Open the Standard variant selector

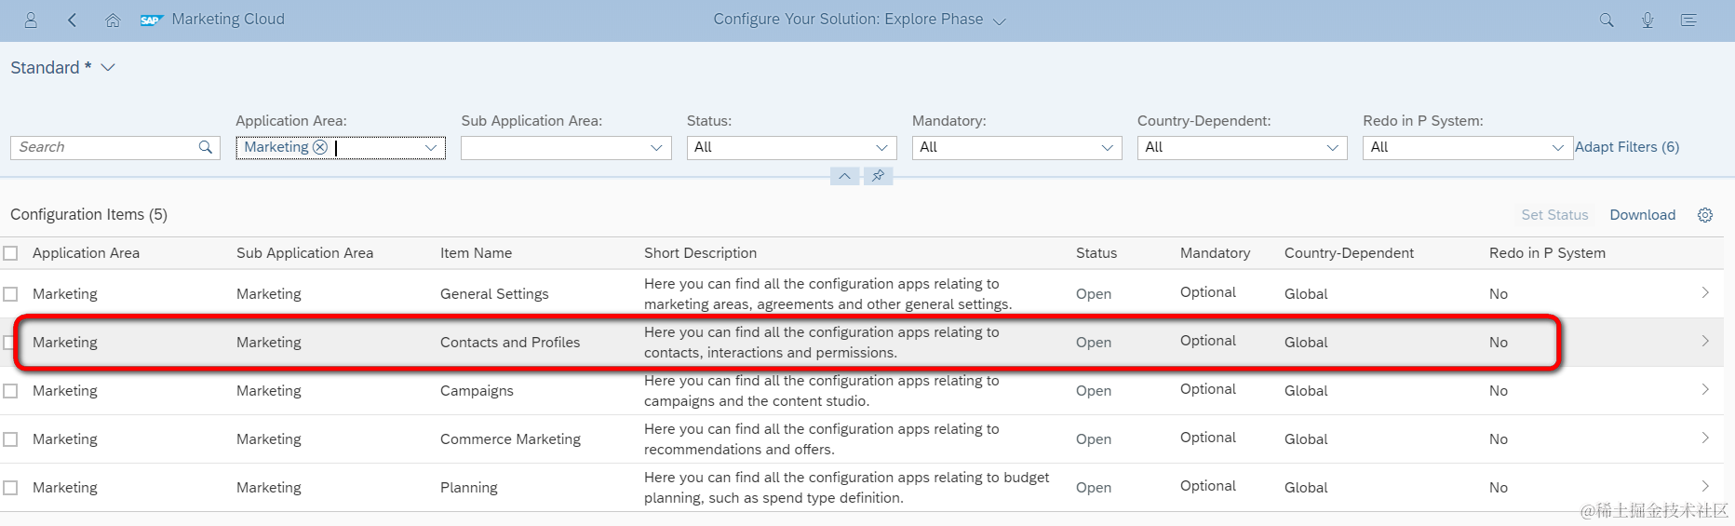[108, 67]
